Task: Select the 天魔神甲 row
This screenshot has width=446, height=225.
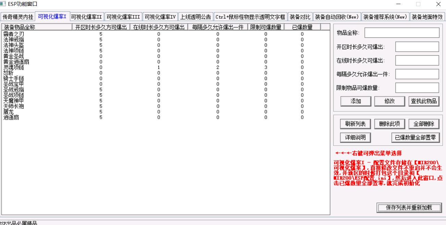Action: point(166,101)
